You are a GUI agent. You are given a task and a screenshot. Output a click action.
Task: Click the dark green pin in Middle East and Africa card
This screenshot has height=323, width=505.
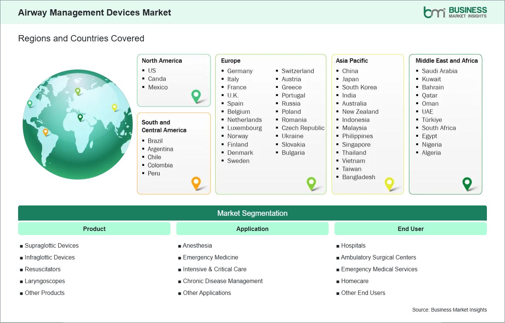467,183
